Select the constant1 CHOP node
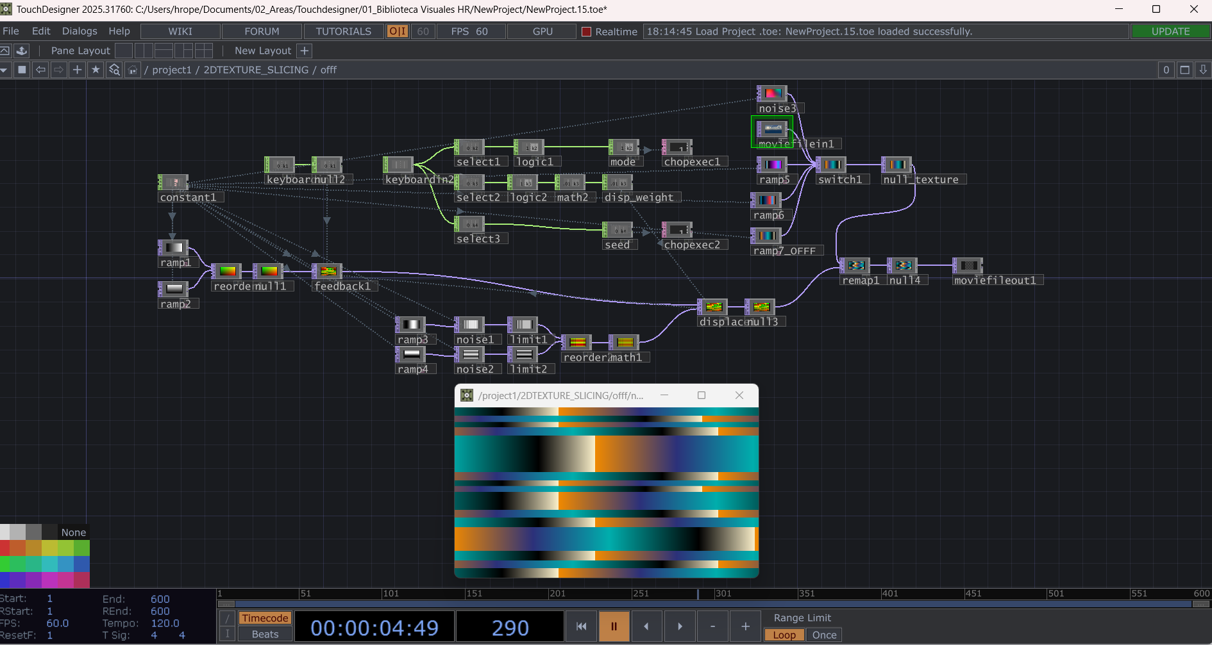 click(x=174, y=183)
